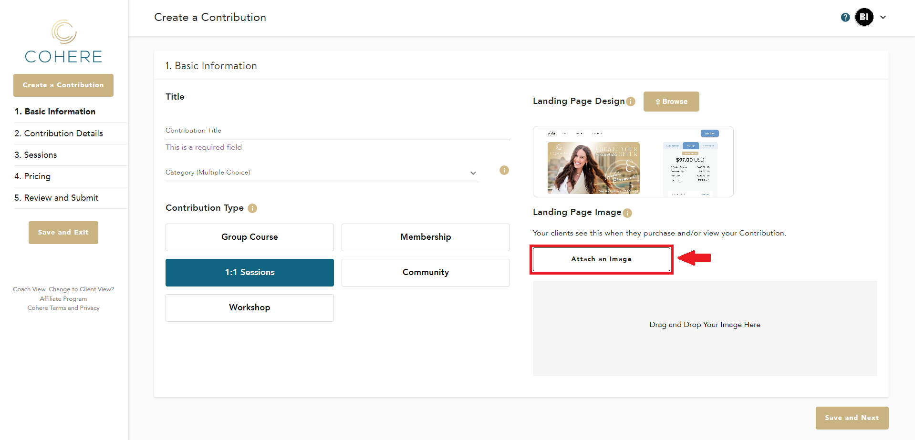Click the Attach an Image button

[601, 259]
